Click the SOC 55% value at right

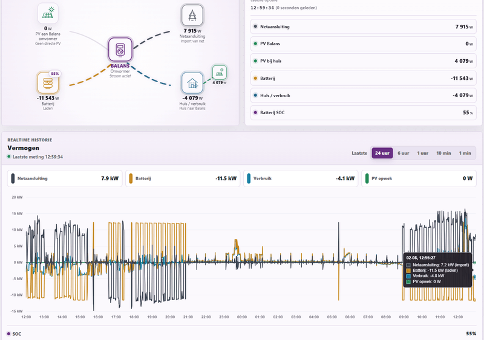[x=471, y=333]
